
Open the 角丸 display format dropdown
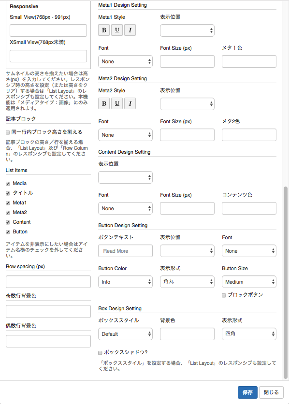pos(187,282)
